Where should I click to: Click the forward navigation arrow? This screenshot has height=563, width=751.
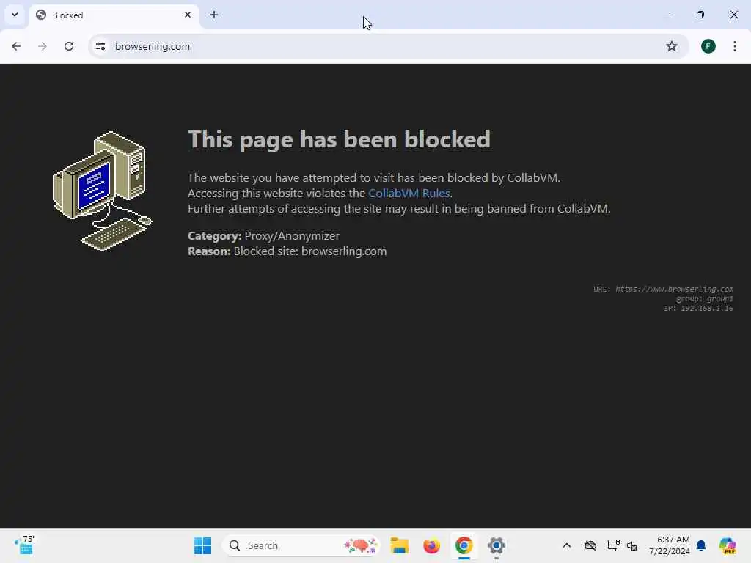(x=43, y=46)
